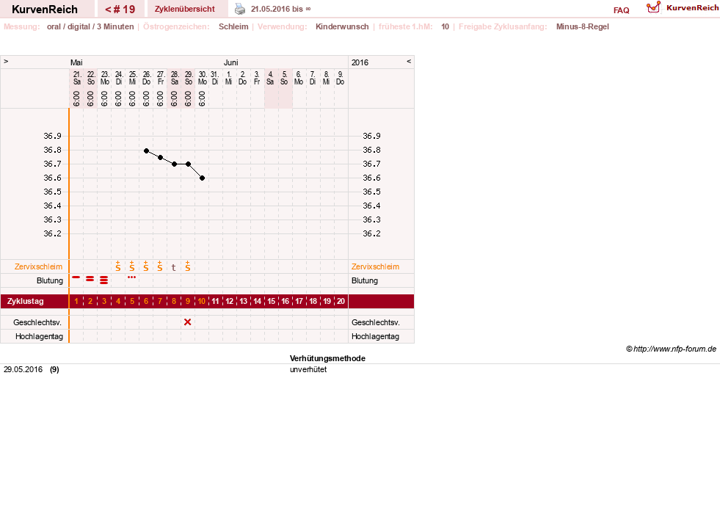Click the früheste 1.hM value '10'
720x519 pixels.
coord(445,26)
